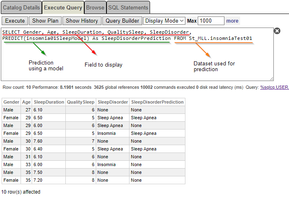The image size is (289, 199).
Task: Click inside the SQL query text area
Action: pos(136,62)
